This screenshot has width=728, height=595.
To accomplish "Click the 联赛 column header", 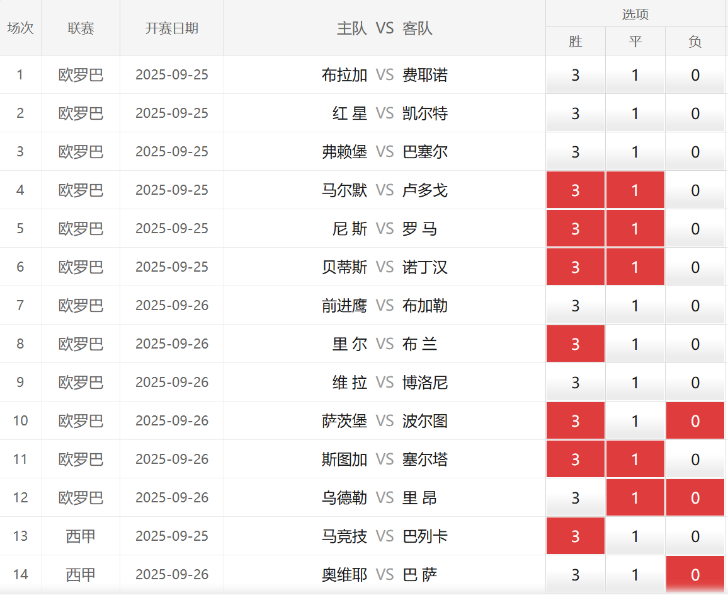I will click(81, 28).
